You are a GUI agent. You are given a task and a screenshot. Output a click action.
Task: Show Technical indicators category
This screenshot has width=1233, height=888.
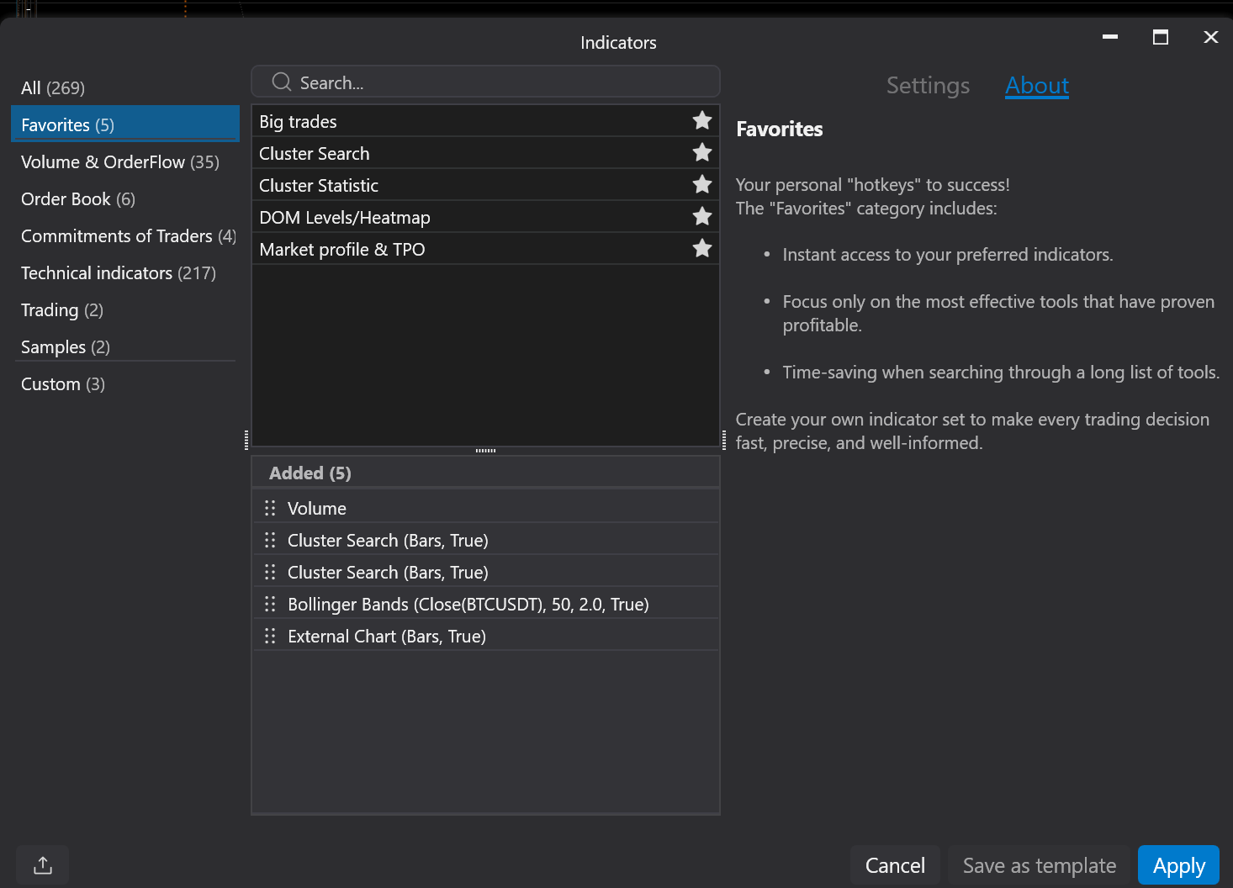pyautogui.click(x=119, y=273)
